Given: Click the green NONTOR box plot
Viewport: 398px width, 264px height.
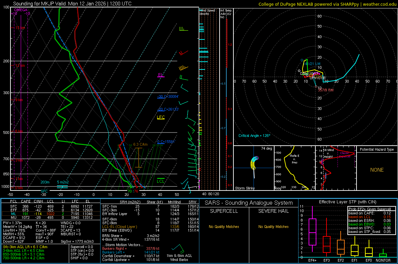Looking at the screenshot, I should pyautogui.click(x=383, y=254).
